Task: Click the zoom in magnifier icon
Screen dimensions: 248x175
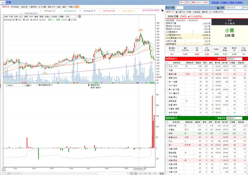Action: [x=136, y=173]
